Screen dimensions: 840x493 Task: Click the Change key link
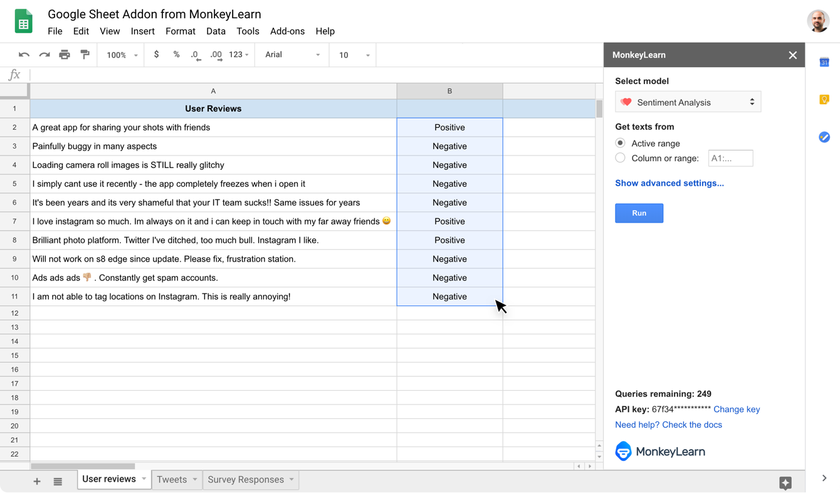pyautogui.click(x=737, y=410)
